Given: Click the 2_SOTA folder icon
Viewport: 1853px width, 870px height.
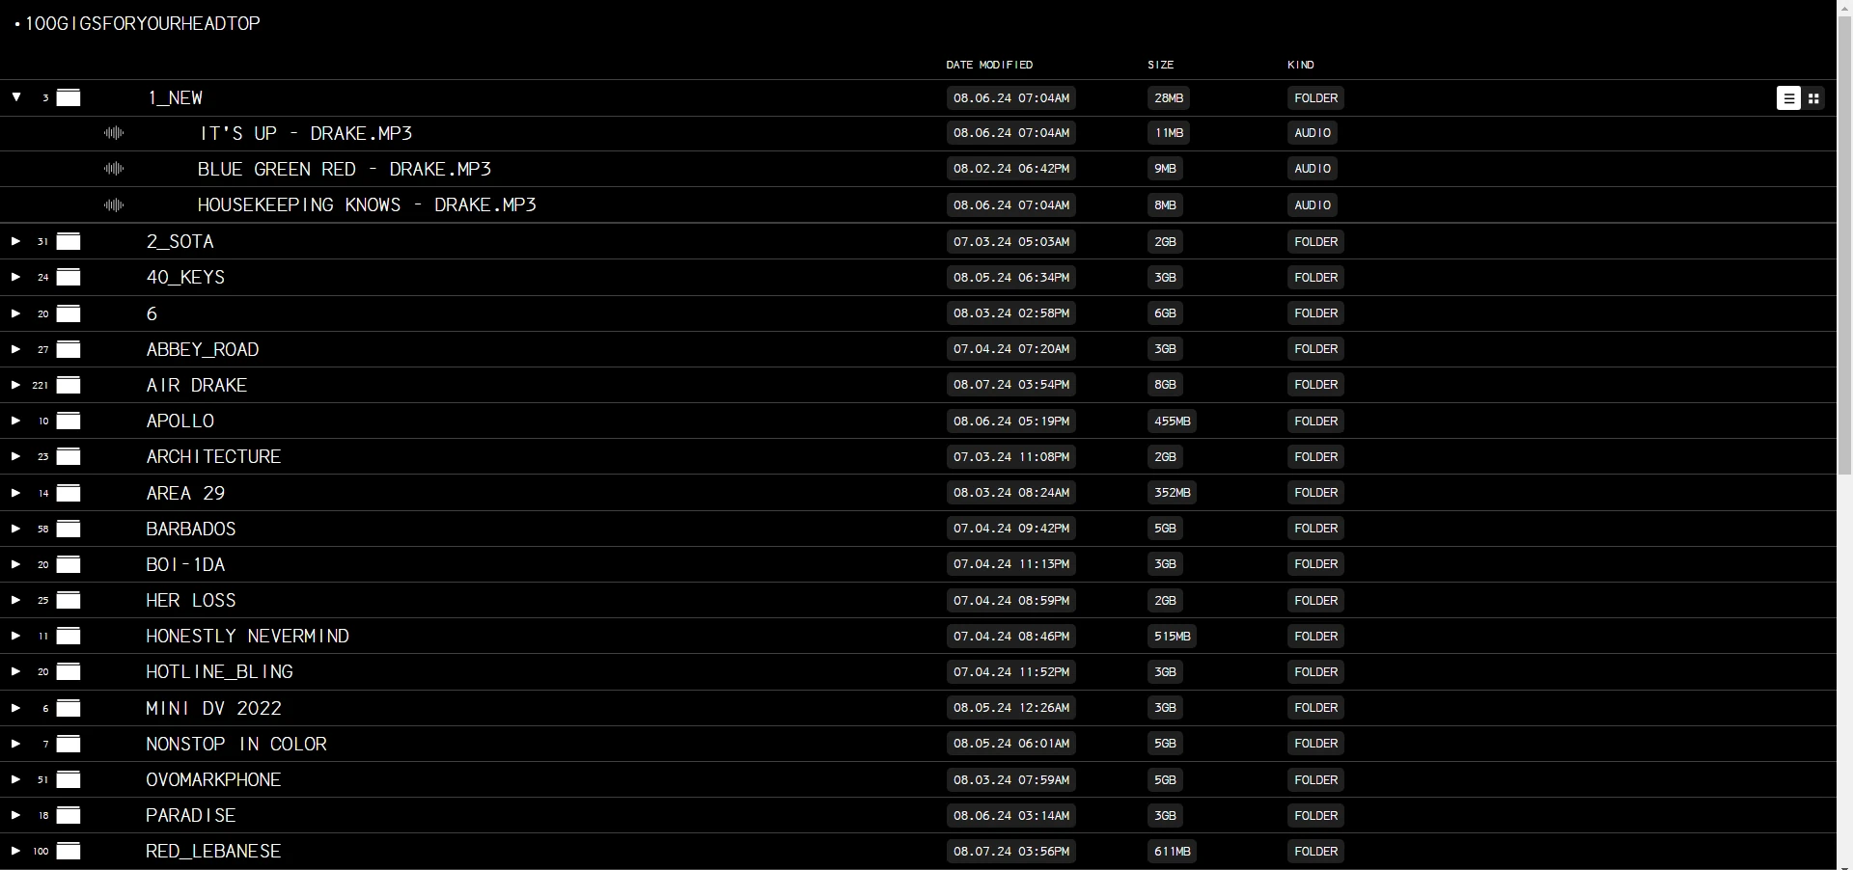Looking at the screenshot, I should point(69,241).
